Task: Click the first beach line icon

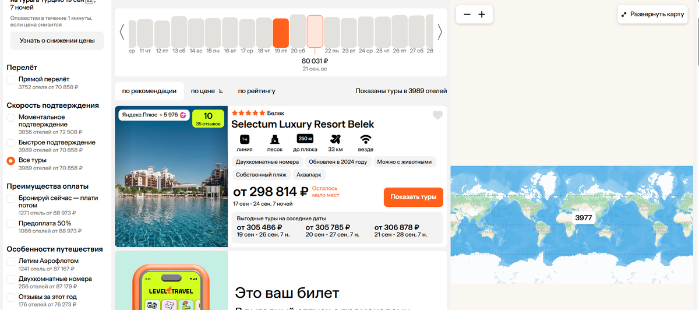Action: point(245,139)
